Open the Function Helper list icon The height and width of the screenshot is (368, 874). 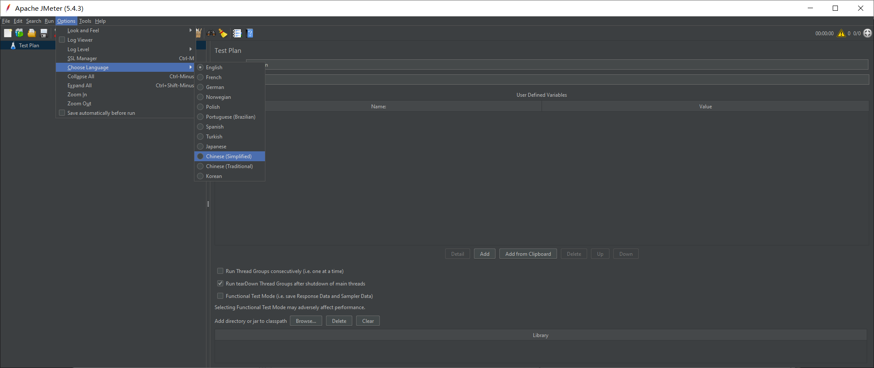tap(237, 33)
